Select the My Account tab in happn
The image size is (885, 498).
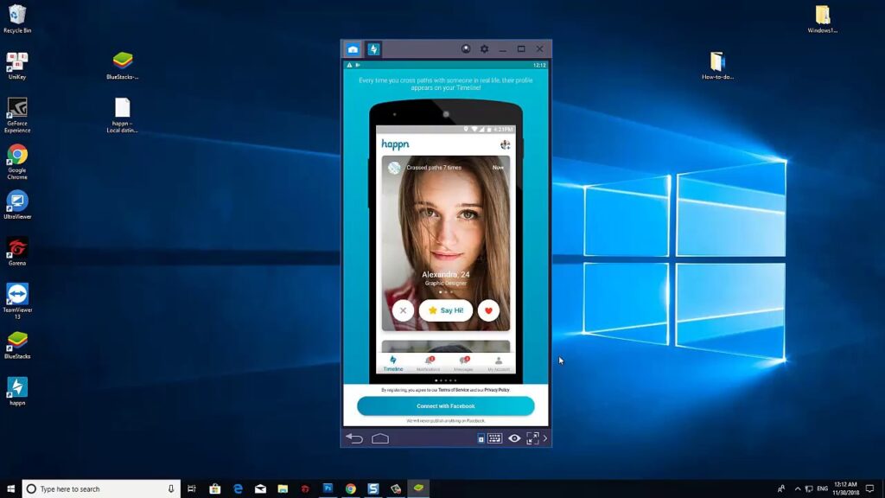pyautogui.click(x=499, y=363)
